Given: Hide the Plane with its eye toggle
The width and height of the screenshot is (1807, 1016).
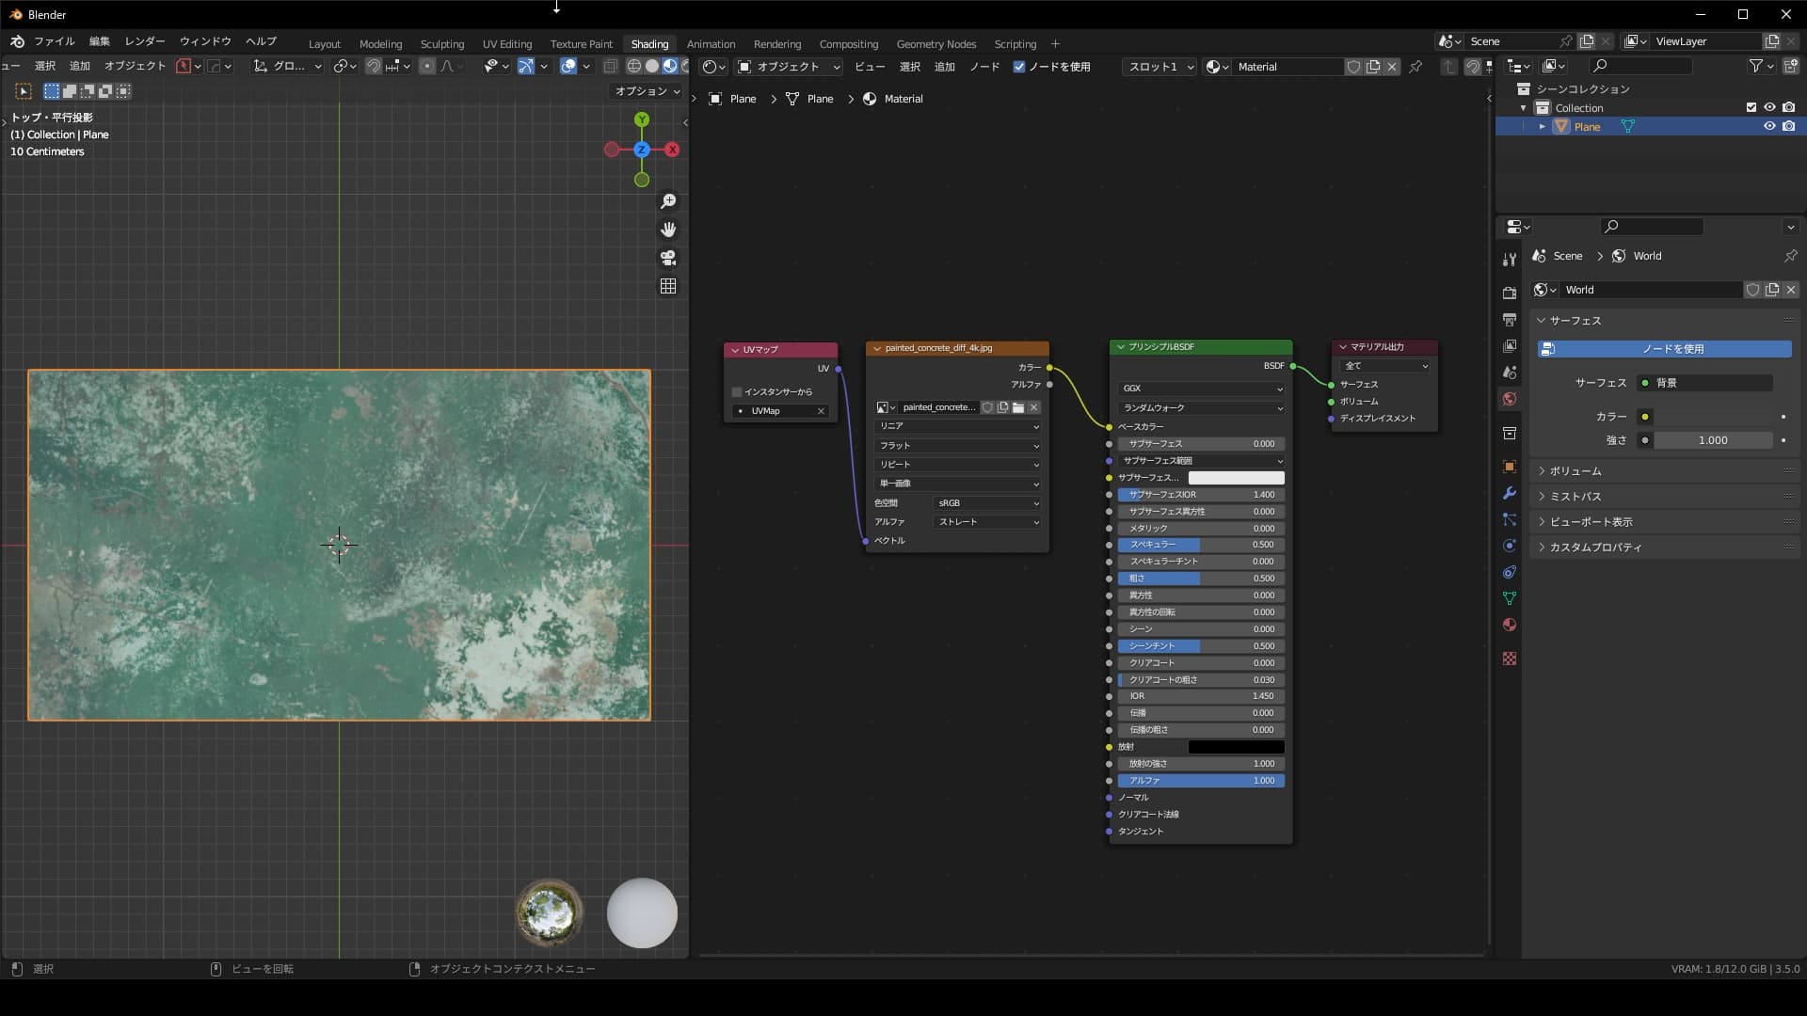Looking at the screenshot, I should click(x=1769, y=126).
